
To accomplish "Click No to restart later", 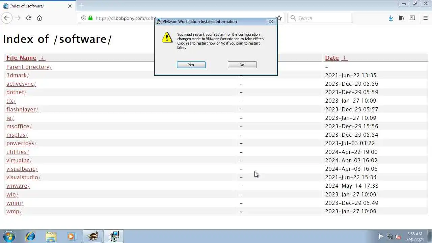I will (x=242, y=65).
